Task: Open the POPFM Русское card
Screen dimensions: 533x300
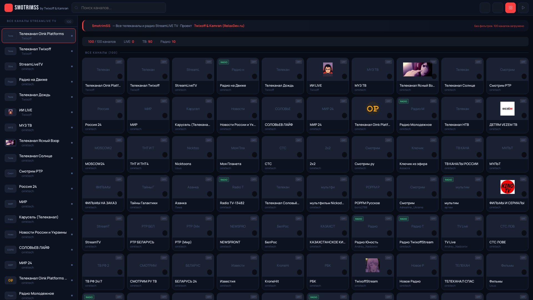Action: [373, 193]
